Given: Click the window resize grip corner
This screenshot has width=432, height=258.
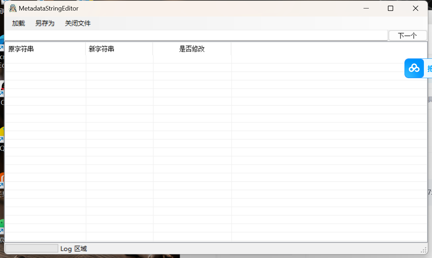Looking at the screenshot, I should 424,250.
